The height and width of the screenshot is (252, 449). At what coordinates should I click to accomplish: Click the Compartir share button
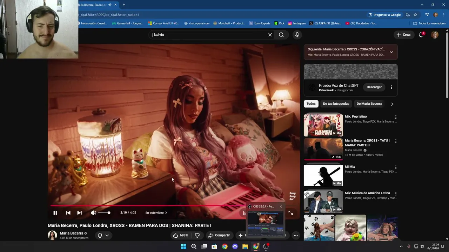pyautogui.click(x=219, y=235)
